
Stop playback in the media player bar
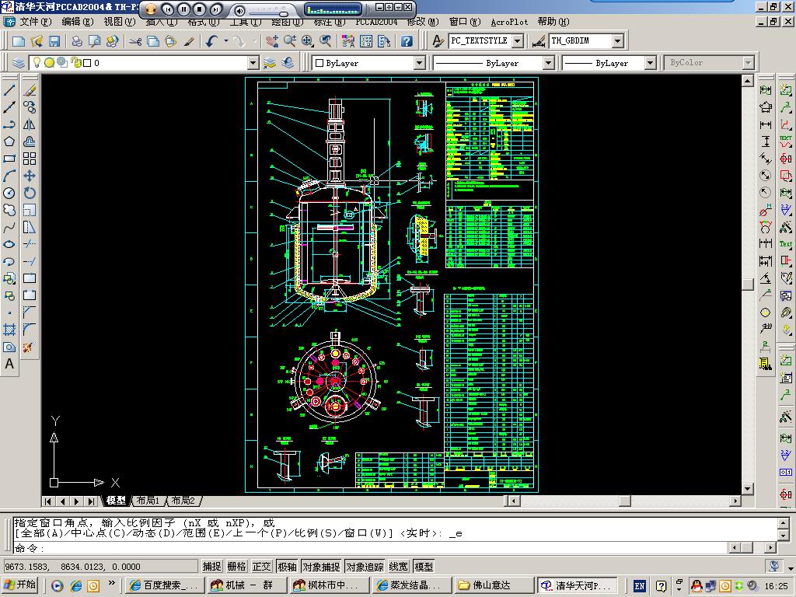(x=200, y=9)
